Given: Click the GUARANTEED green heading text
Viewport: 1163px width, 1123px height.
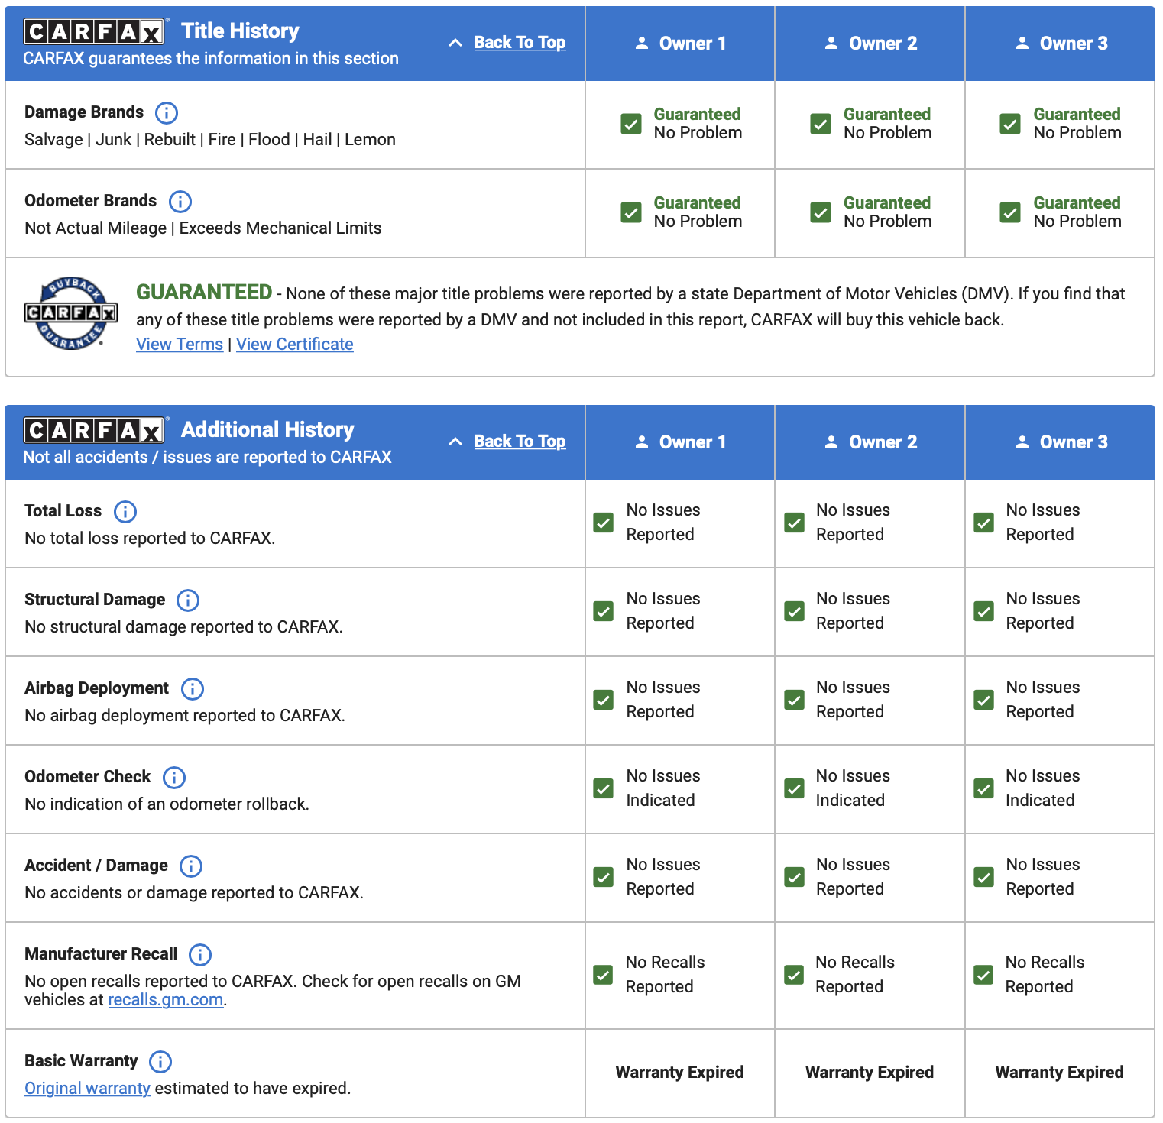Looking at the screenshot, I should tap(204, 293).
